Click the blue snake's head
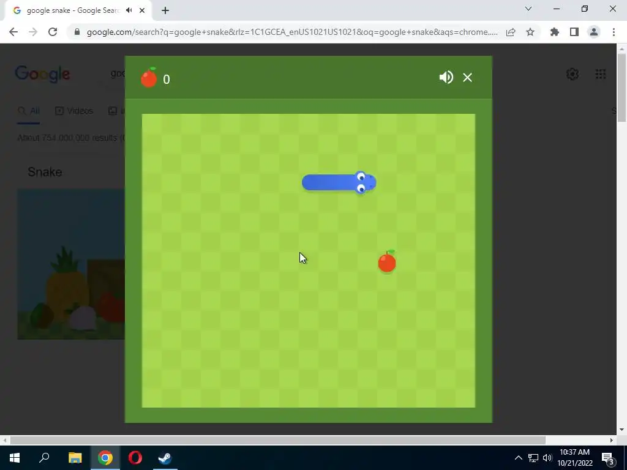 [x=365, y=182]
